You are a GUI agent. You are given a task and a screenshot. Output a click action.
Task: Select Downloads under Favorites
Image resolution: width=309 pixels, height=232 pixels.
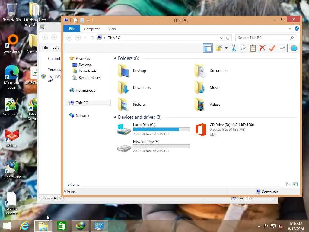coord(88,71)
